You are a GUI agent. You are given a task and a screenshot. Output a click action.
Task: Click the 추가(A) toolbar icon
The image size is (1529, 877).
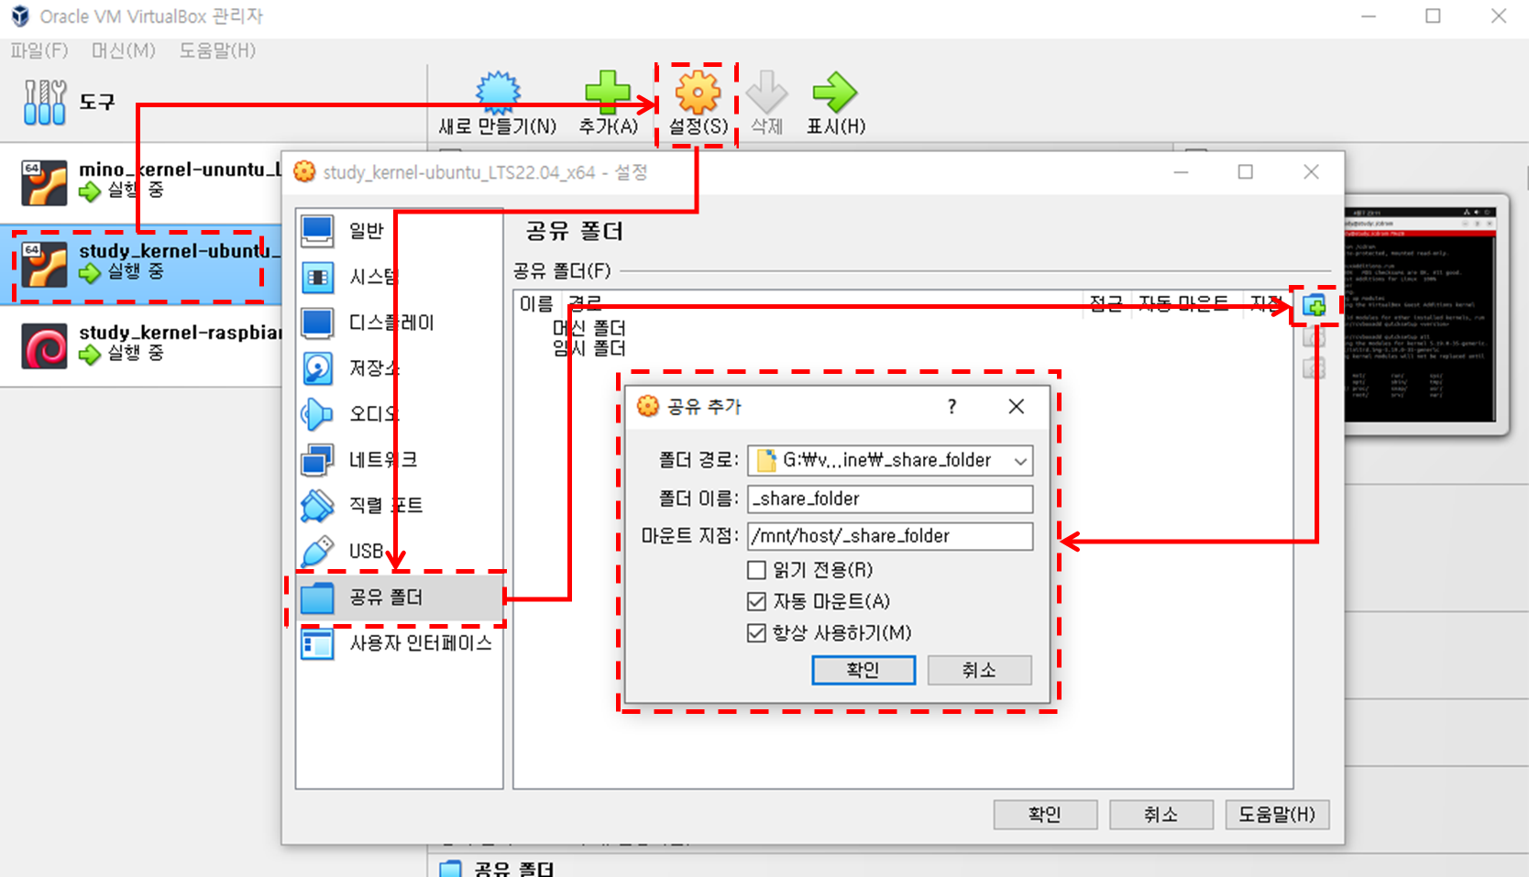pos(609,101)
